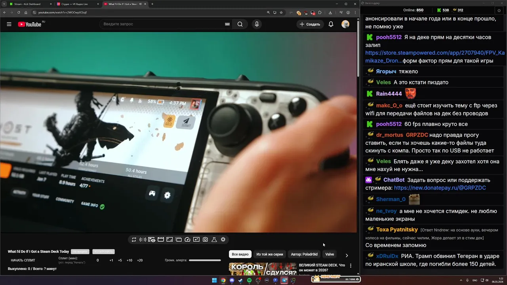Bookmark this page with the star icon
Screen dimensions: 507x285
coord(281,12)
